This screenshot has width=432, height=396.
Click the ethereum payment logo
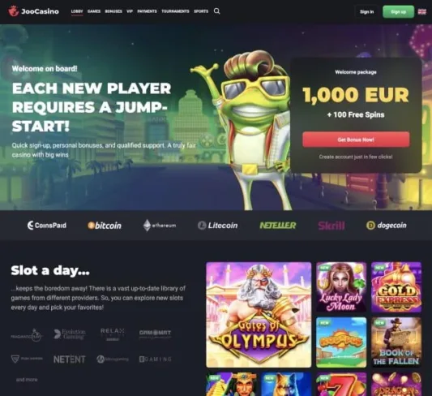(160, 226)
